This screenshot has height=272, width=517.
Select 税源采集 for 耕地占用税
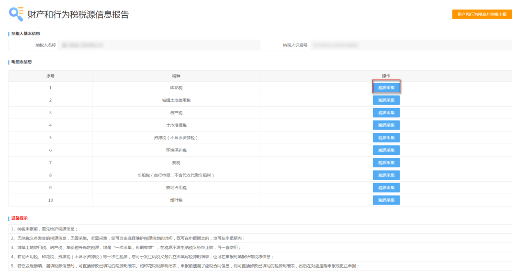386,187
